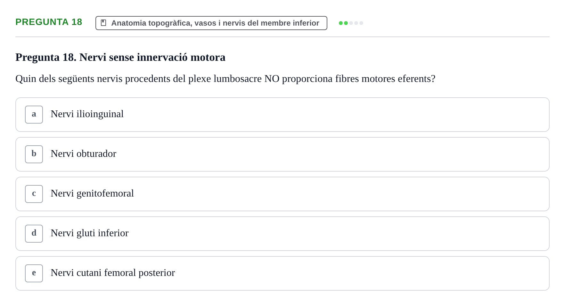Click the second green difficulty dot

click(x=346, y=23)
